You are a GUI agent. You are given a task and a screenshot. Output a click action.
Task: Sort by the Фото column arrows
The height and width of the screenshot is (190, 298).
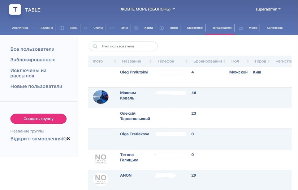tap(115, 61)
